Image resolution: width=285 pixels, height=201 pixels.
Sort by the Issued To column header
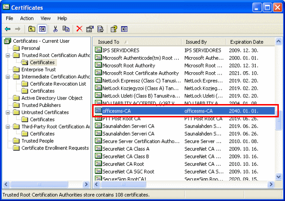coord(137,42)
